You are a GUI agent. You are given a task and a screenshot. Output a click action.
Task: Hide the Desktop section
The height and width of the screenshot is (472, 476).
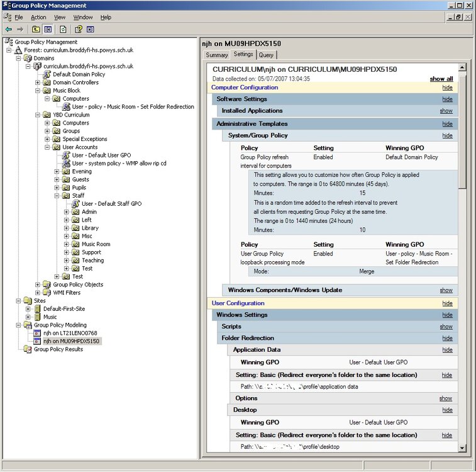tap(448, 410)
